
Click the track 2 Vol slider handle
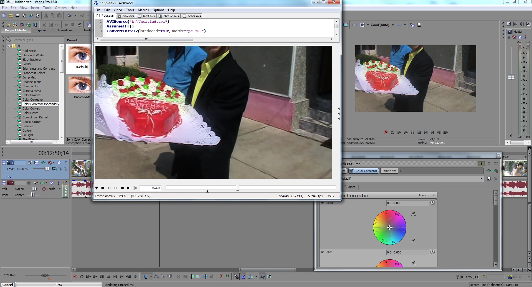click(34, 189)
